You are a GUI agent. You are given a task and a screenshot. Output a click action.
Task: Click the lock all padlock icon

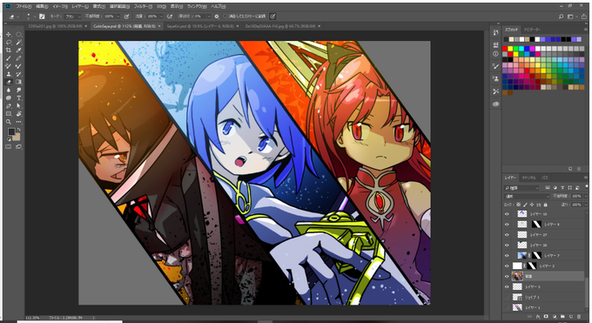(545, 205)
